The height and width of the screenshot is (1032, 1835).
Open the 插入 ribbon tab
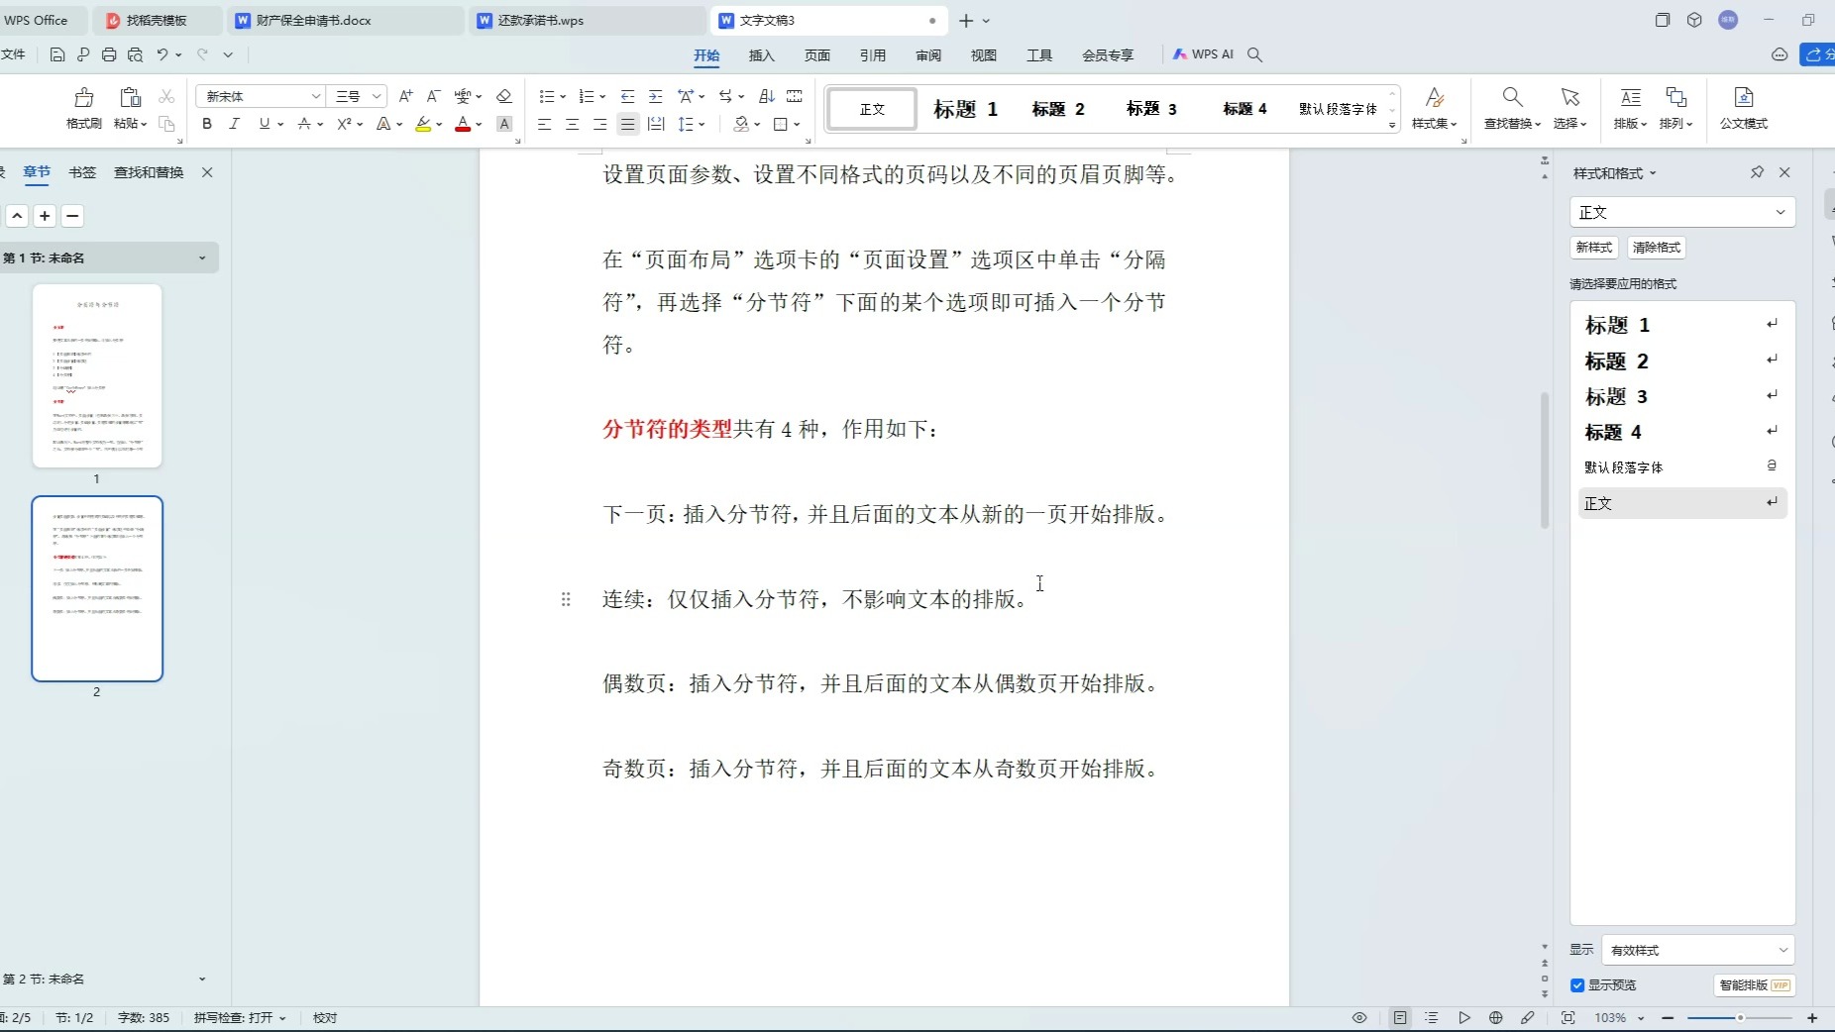[761, 55]
